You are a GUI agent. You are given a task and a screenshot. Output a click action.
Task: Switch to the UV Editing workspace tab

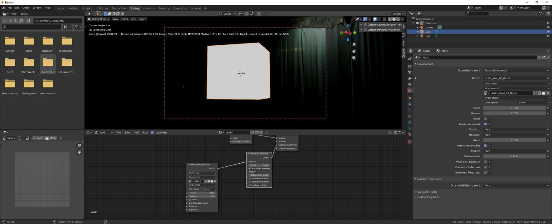tap(102, 8)
